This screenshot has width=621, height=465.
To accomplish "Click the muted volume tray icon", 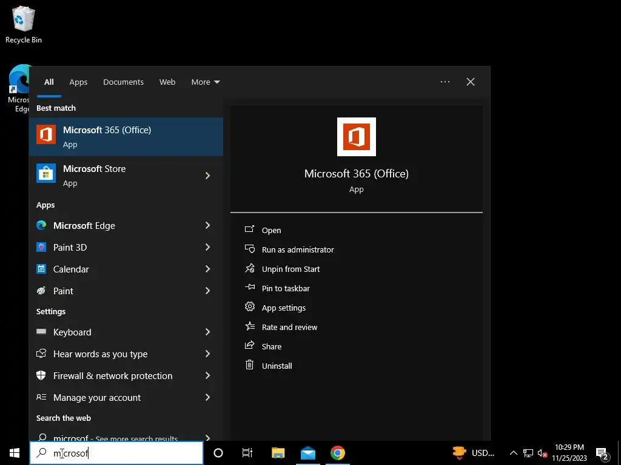I will (x=542, y=453).
